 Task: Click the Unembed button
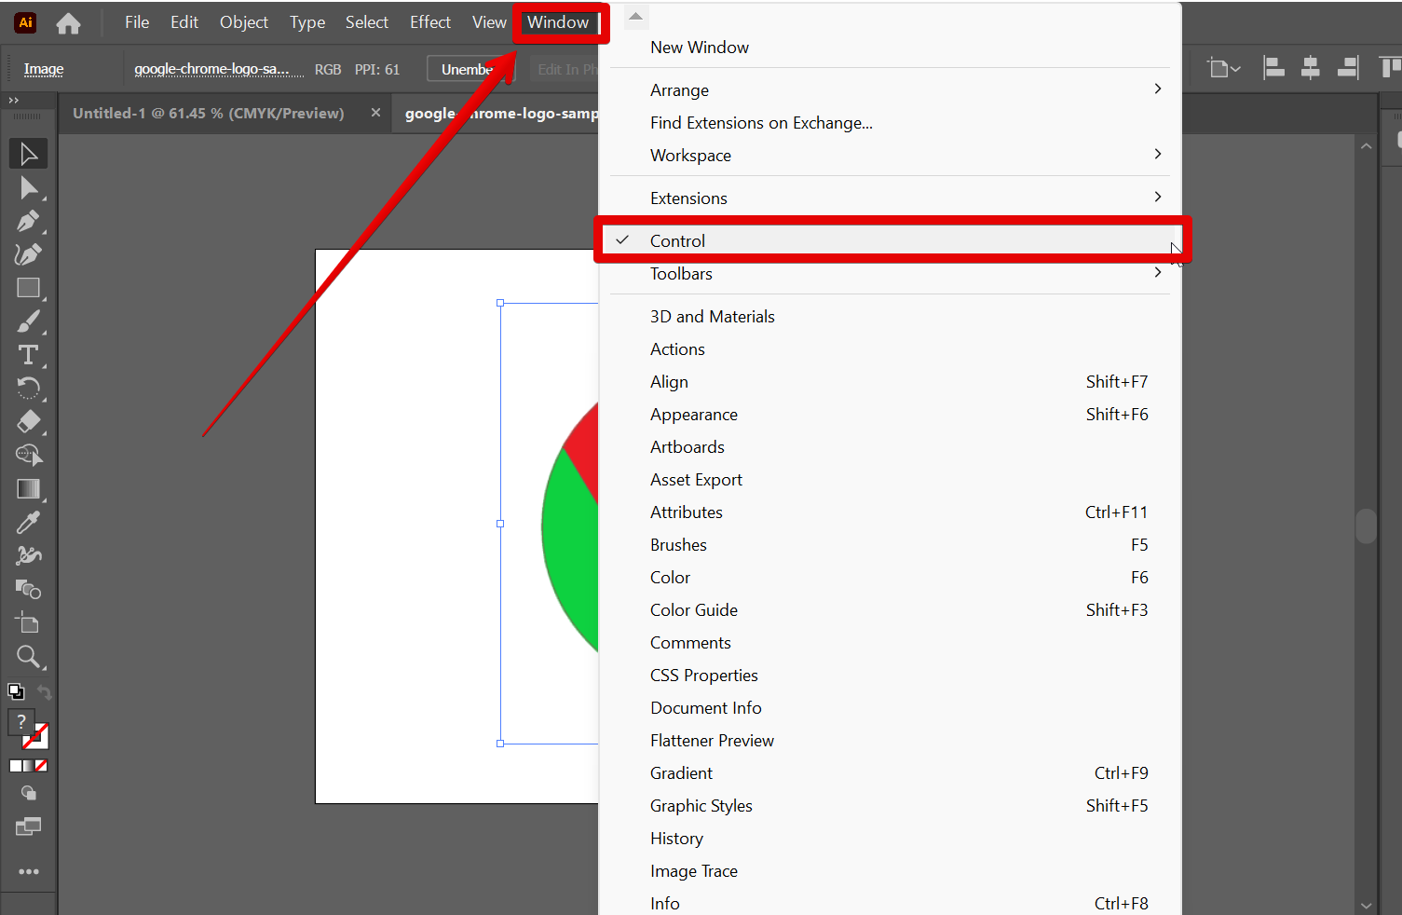[x=468, y=69]
